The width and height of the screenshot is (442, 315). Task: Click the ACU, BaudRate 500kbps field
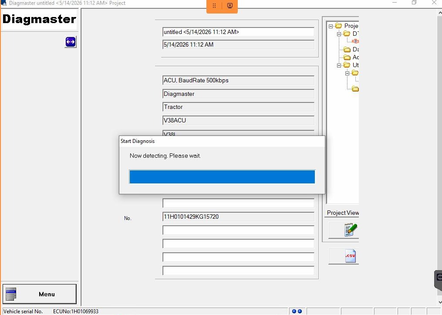[x=238, y=80]
